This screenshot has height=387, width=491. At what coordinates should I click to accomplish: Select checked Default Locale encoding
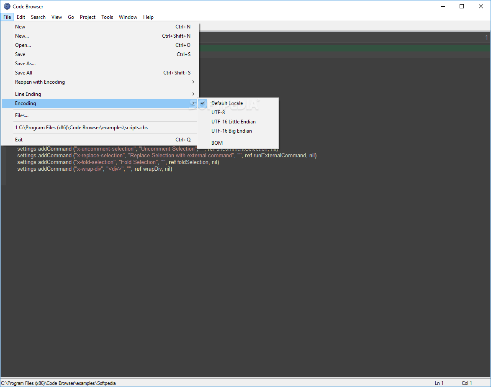coord(238,103)
